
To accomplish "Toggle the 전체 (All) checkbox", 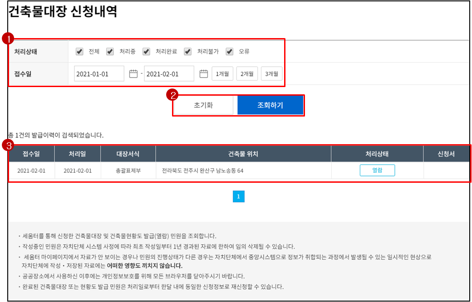I will point(79,51).
